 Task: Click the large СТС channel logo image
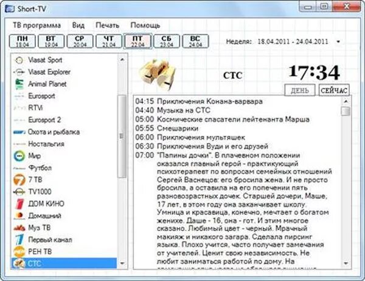157,75
